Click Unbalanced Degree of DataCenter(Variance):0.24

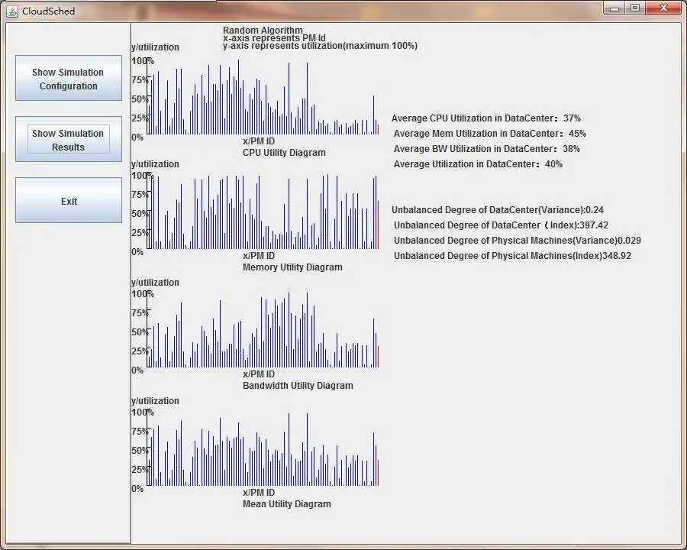(x=498, y=209)
